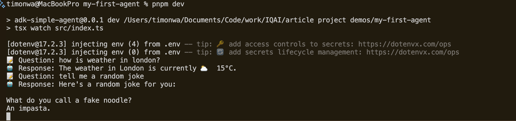516x121 pixels.
Task: Open the dotenvx.com/ops link in the lifecycle management tip
Action: click(413, 52)
